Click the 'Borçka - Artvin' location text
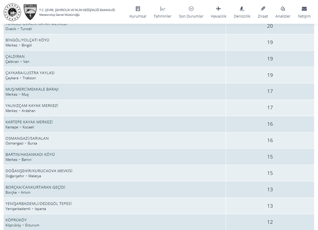The image size is (318, 230). click(x=18, y=193)
